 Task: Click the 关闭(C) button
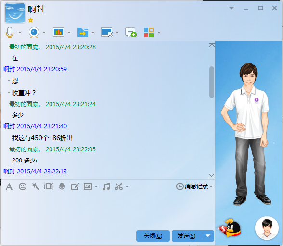point(153,236)
